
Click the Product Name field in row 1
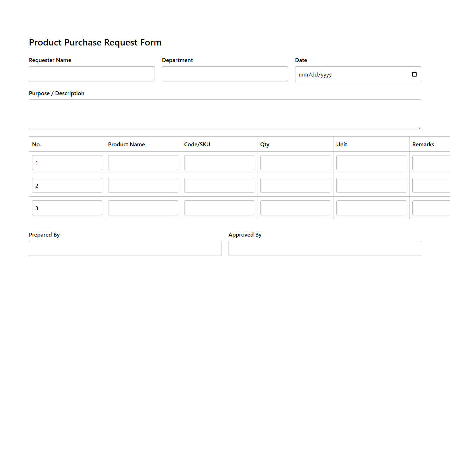(x=143, y=163)
